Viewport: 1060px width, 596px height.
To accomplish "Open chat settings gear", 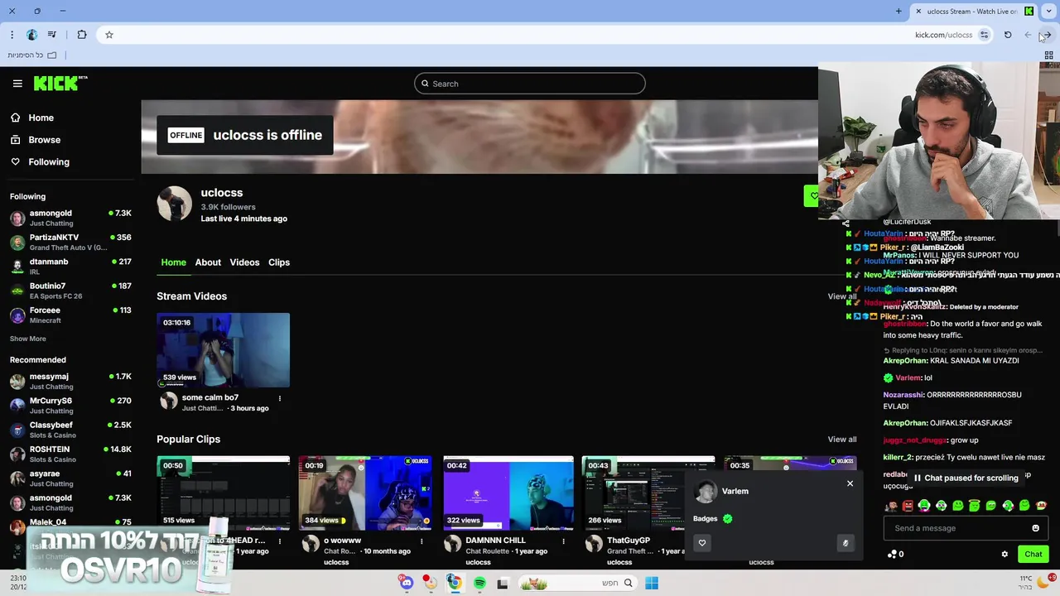I will 1005,555.
